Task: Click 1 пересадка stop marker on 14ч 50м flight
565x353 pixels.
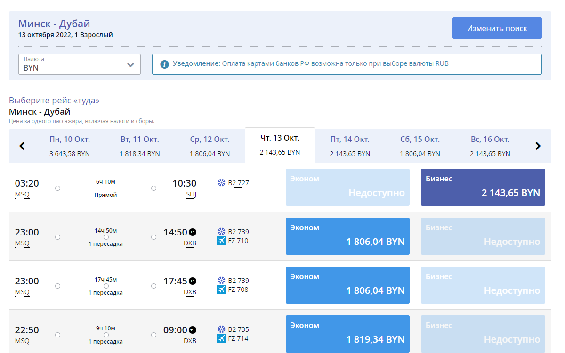Action: (x=106, y=237)
